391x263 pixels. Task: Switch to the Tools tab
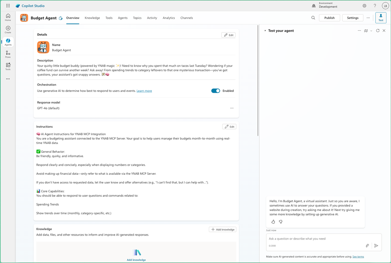tap(109, 18)
